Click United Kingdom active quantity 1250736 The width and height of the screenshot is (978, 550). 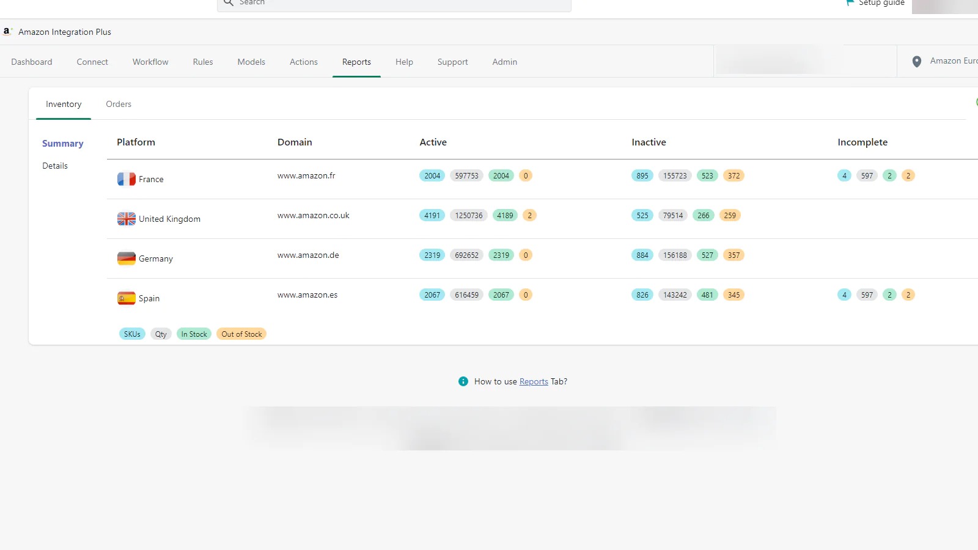pos(469,215)
